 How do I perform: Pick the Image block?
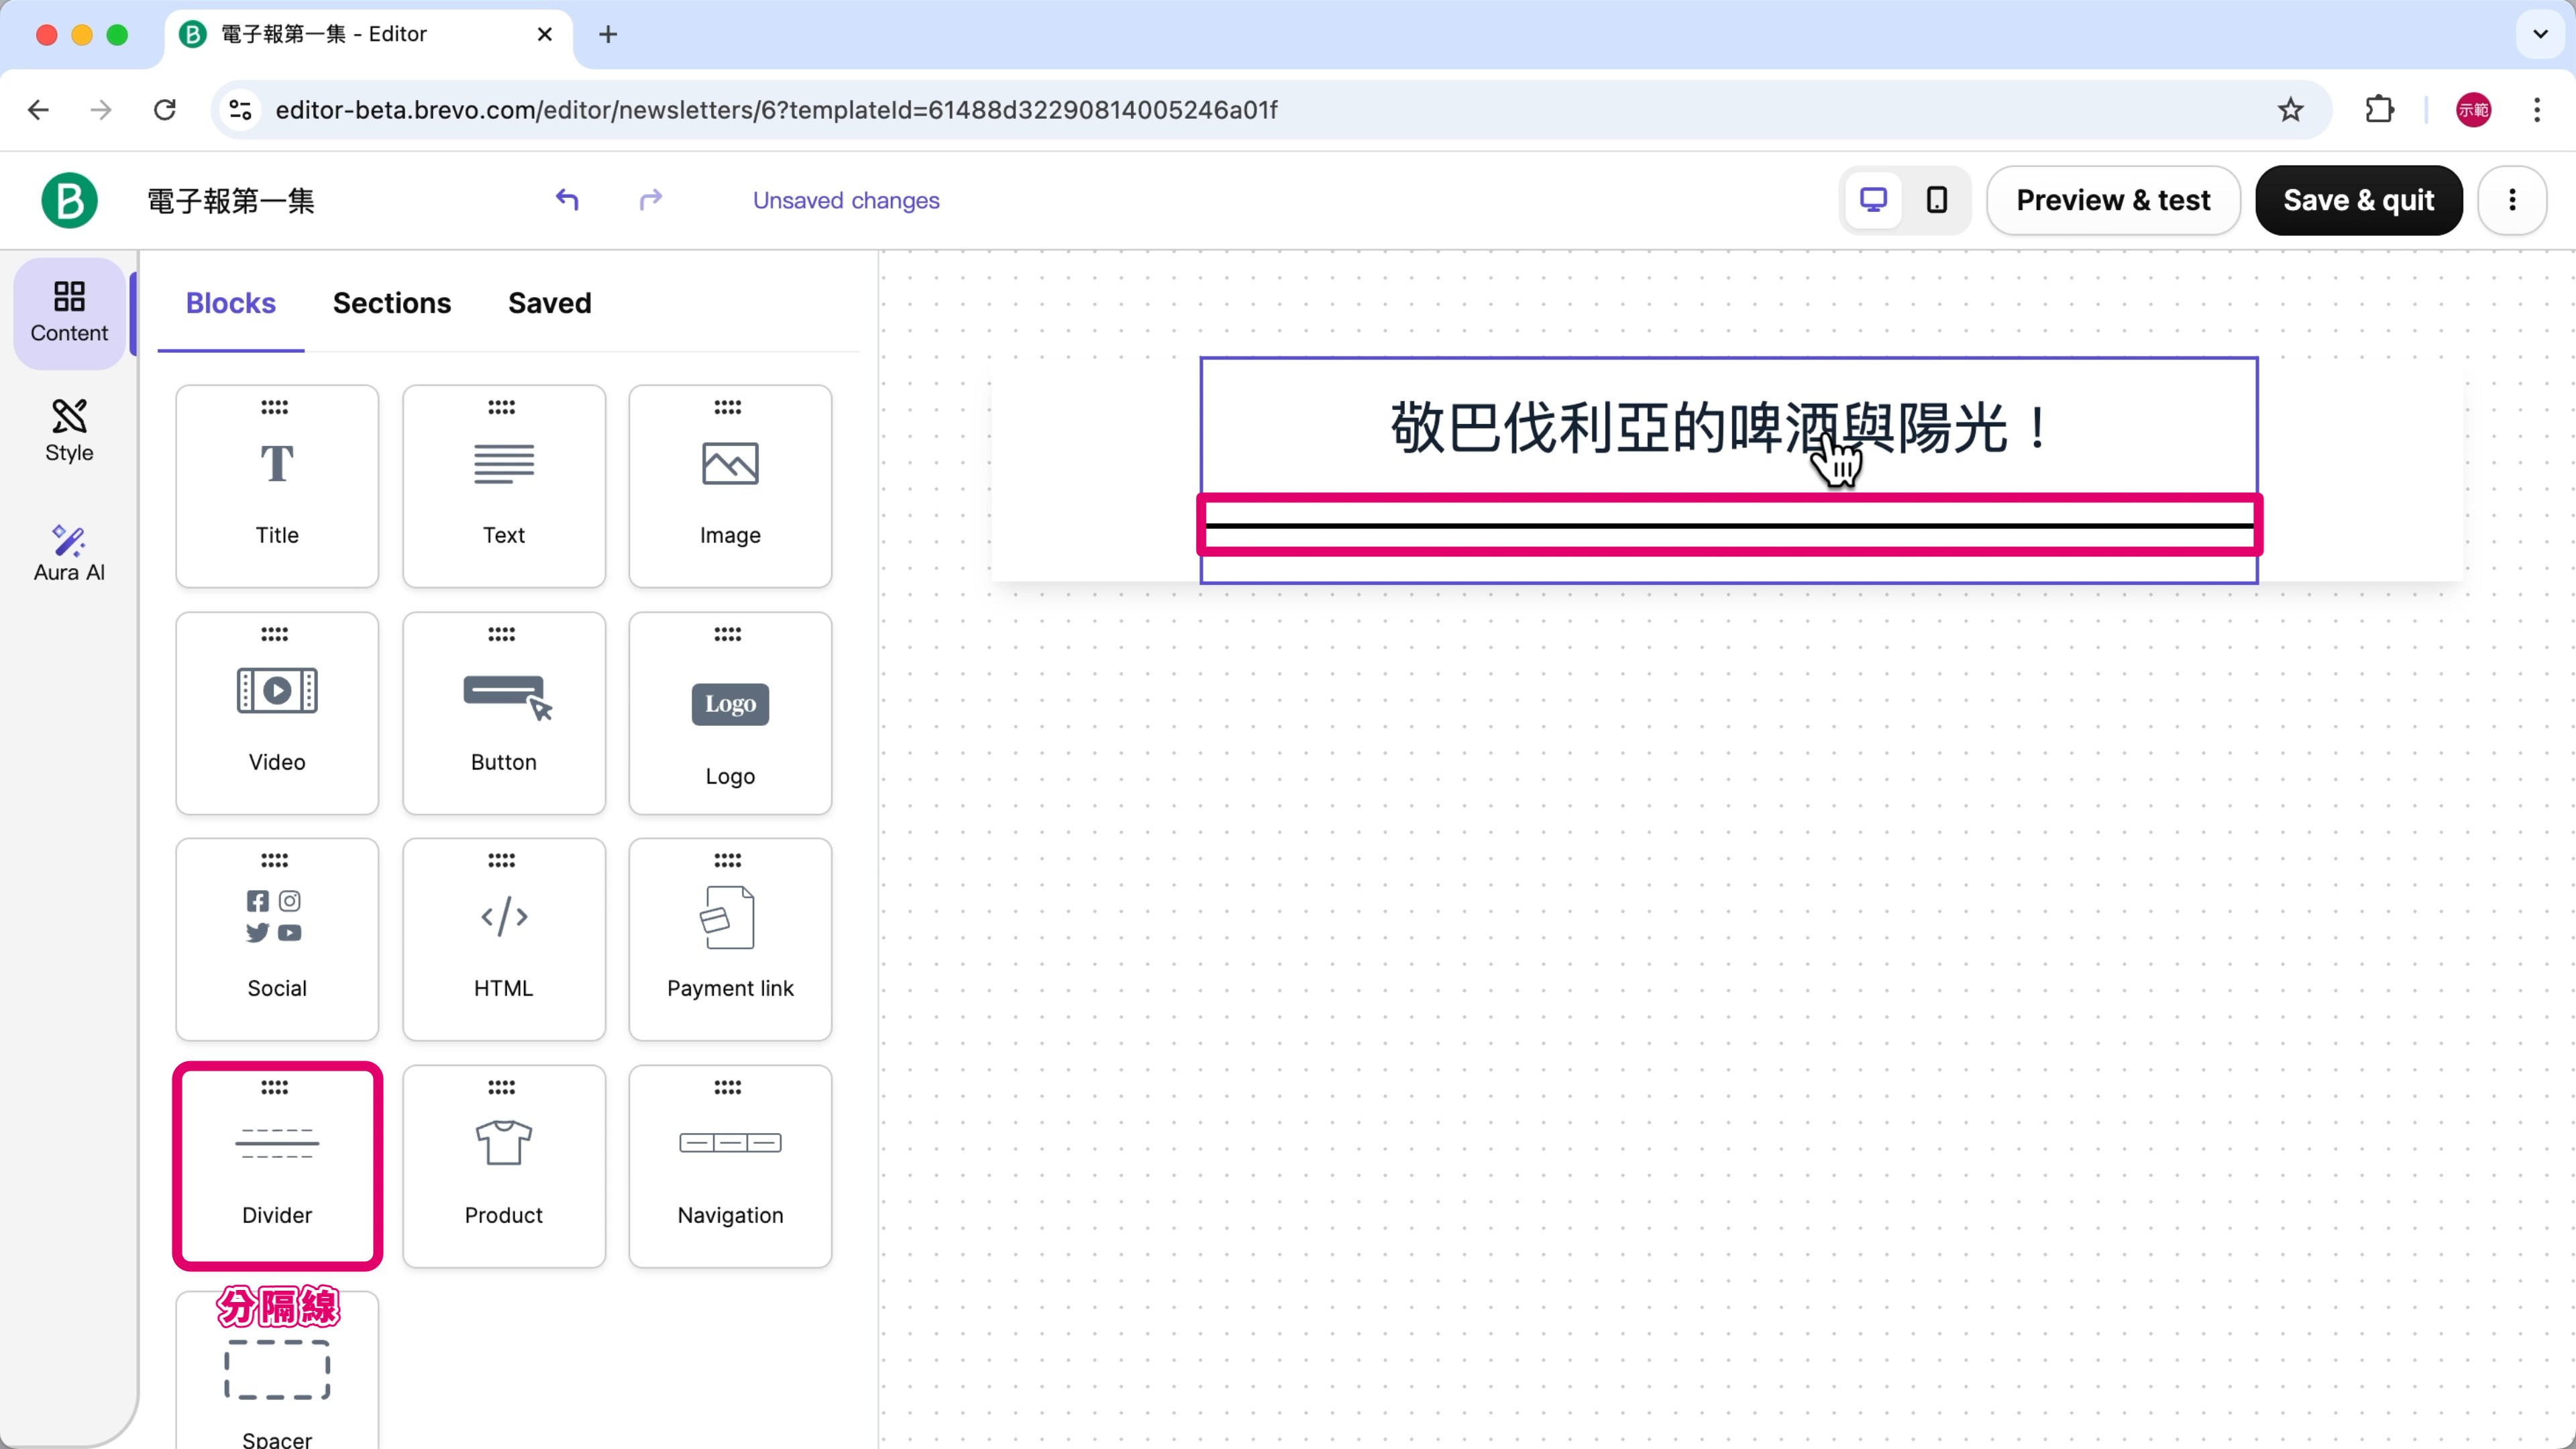click(x=729, y=486)
